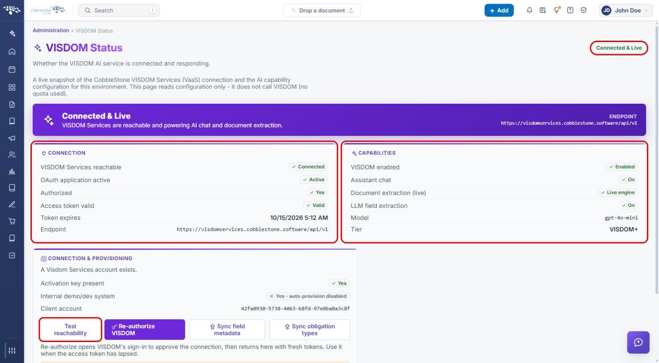Click the Valid badge for Access token

(315, 206)
